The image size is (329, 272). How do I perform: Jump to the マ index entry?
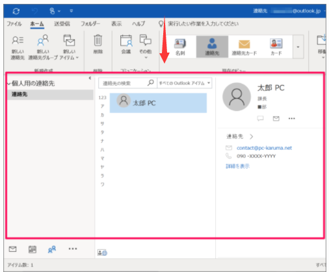click(102, 158)
